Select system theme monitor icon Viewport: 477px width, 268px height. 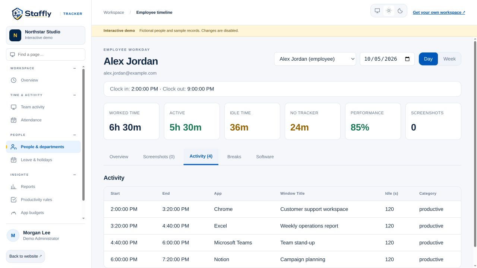coord(377,11)
